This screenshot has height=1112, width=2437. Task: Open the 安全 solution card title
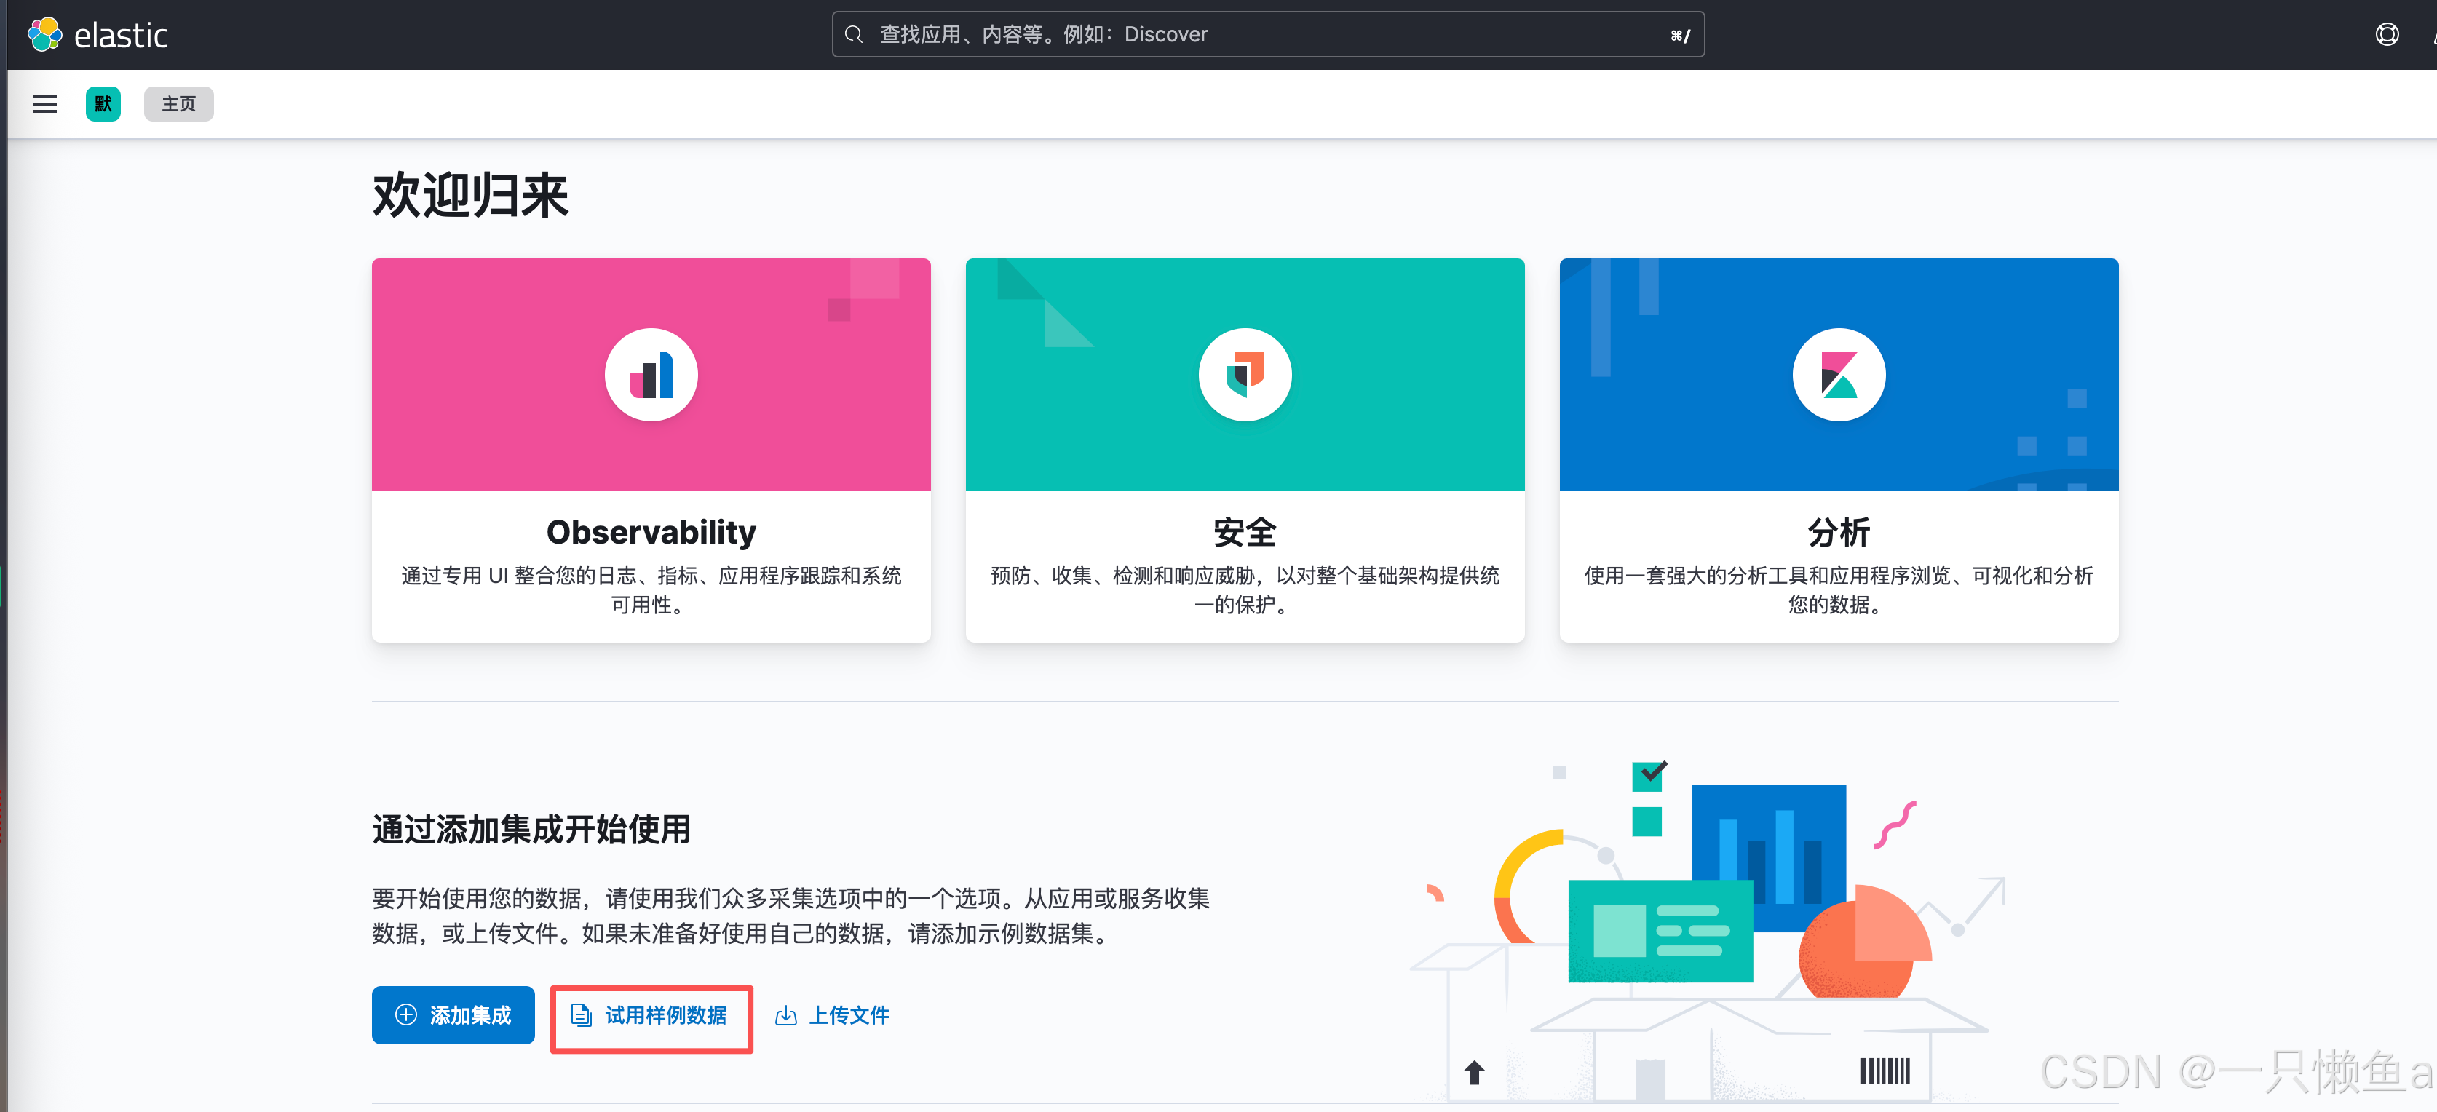pyautogui.click(x=1245, y=533)
